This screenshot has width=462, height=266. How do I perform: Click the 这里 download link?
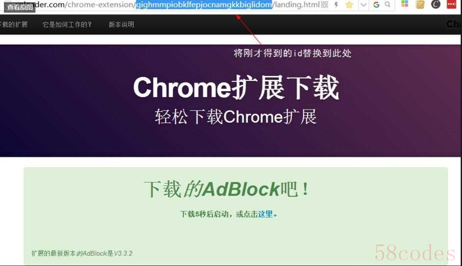click(x=265, y=214)
